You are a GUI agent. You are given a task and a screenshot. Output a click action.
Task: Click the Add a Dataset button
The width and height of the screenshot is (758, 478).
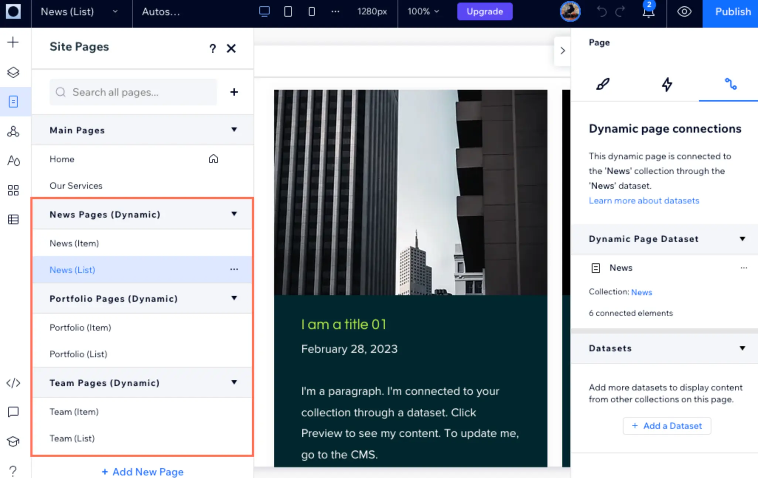[x=667, y=426]
